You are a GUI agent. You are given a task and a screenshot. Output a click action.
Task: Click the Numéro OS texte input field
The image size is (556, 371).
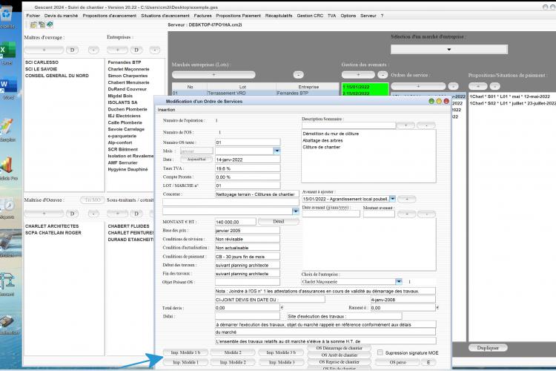click(248, 142)
